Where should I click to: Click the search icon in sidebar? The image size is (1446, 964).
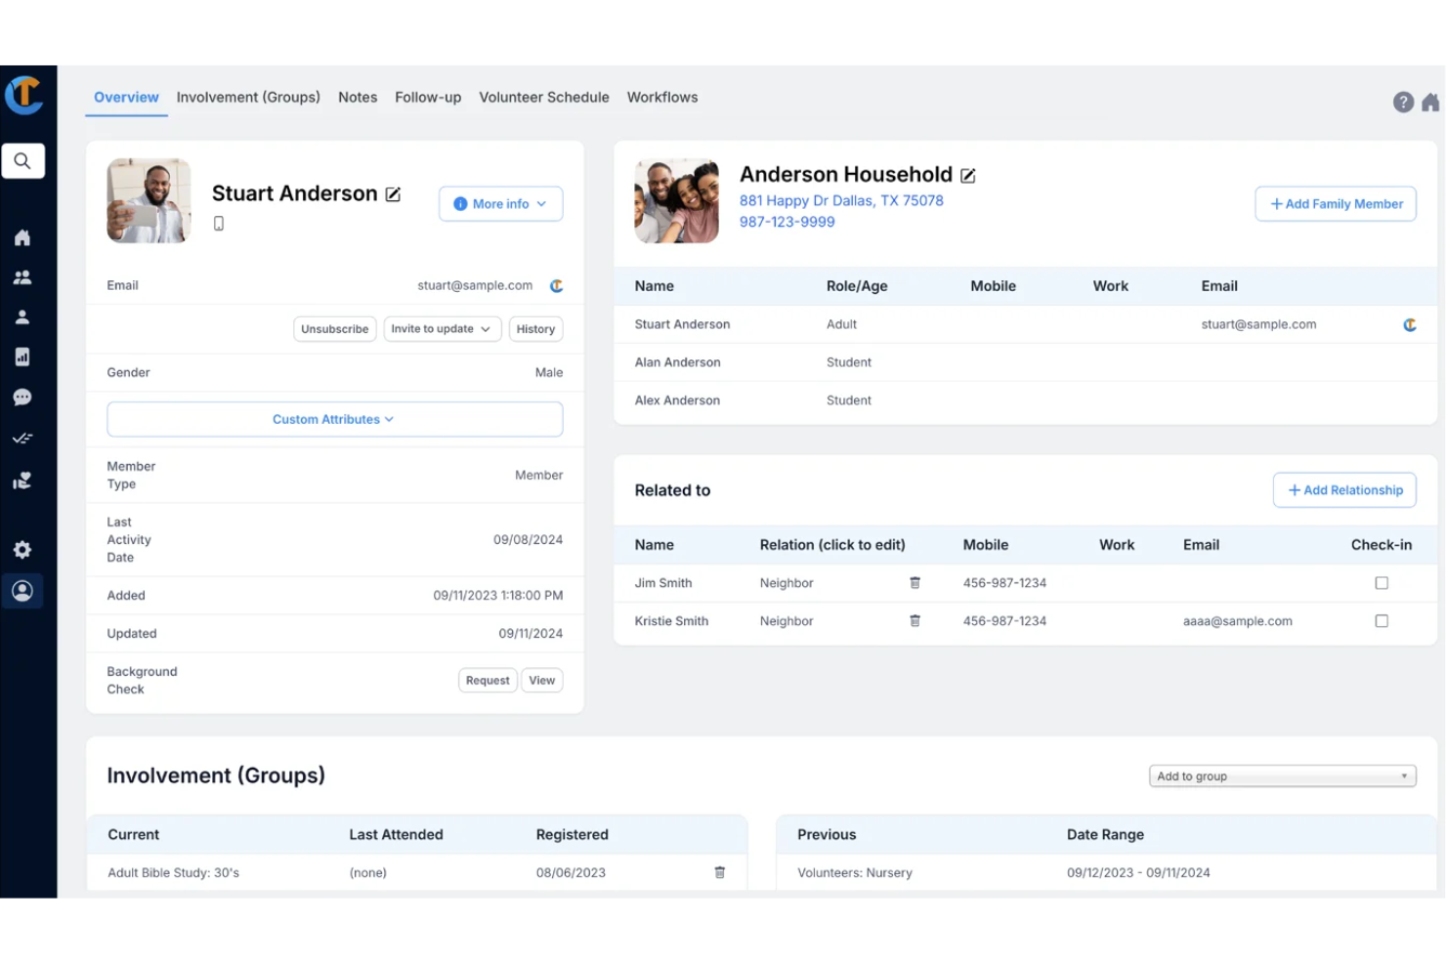[22, 161]
